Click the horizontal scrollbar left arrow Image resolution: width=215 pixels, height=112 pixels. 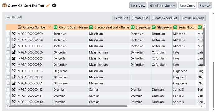(7, 106)
